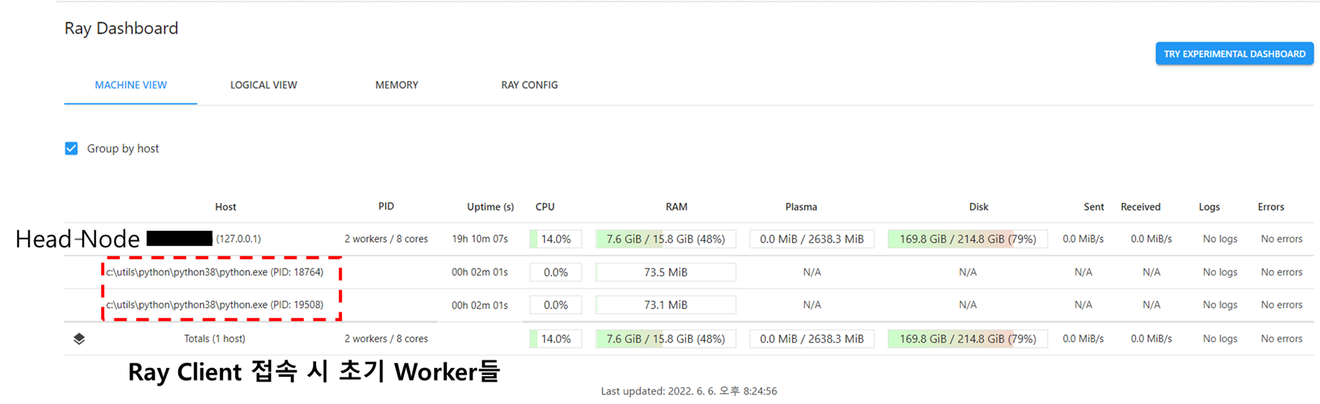The image size is (1320, 404).
Task: Click the Totals row RAM bar
Action: click(666, 339)
